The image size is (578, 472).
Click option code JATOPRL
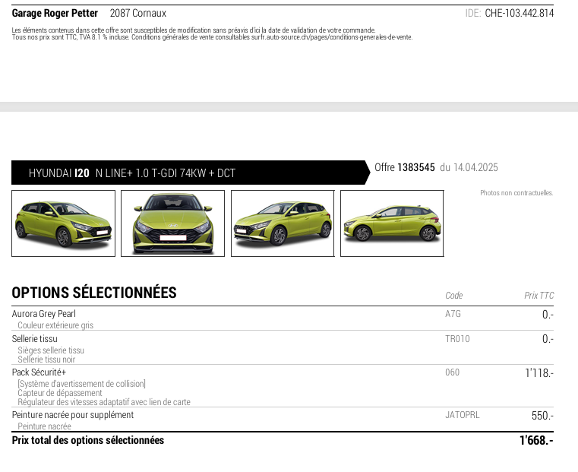[462, 415]
